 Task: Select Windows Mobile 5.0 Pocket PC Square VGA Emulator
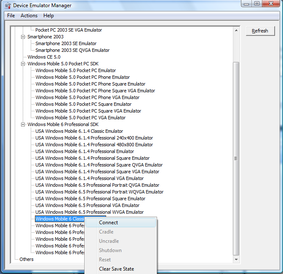coord(88,111)
